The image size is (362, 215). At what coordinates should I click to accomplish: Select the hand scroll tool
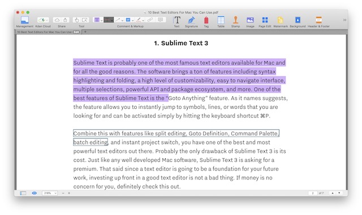tap(77, 20)
